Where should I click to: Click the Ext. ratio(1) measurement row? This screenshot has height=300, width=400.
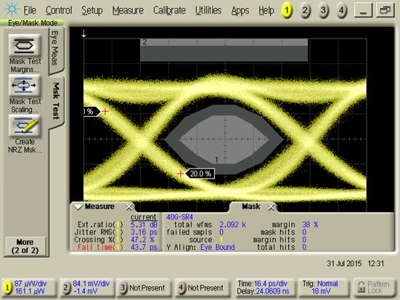(x=118, y=224)
